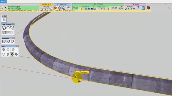This screenshot has height=96, width=172.
Task: Select the OPTIONS section header
Action: 135,4
